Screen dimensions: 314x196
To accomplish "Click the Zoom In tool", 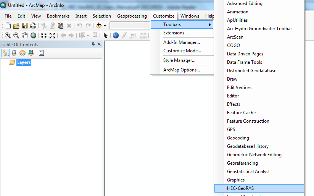I will click(8, 36).
